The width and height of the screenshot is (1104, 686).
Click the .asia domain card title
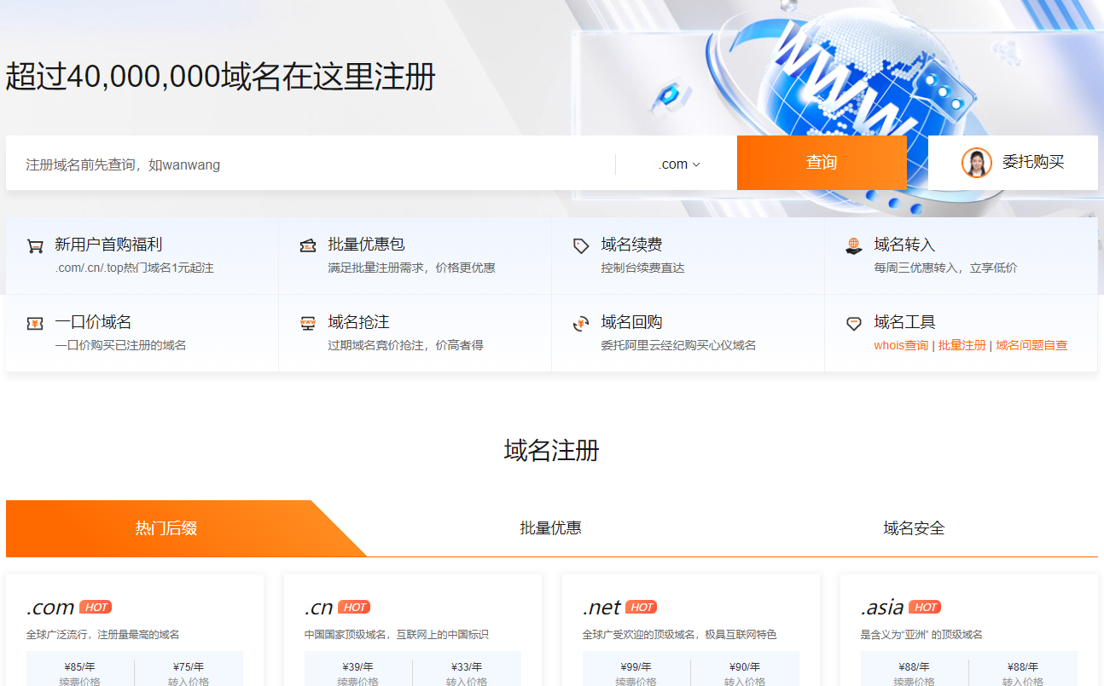point(882,608)
